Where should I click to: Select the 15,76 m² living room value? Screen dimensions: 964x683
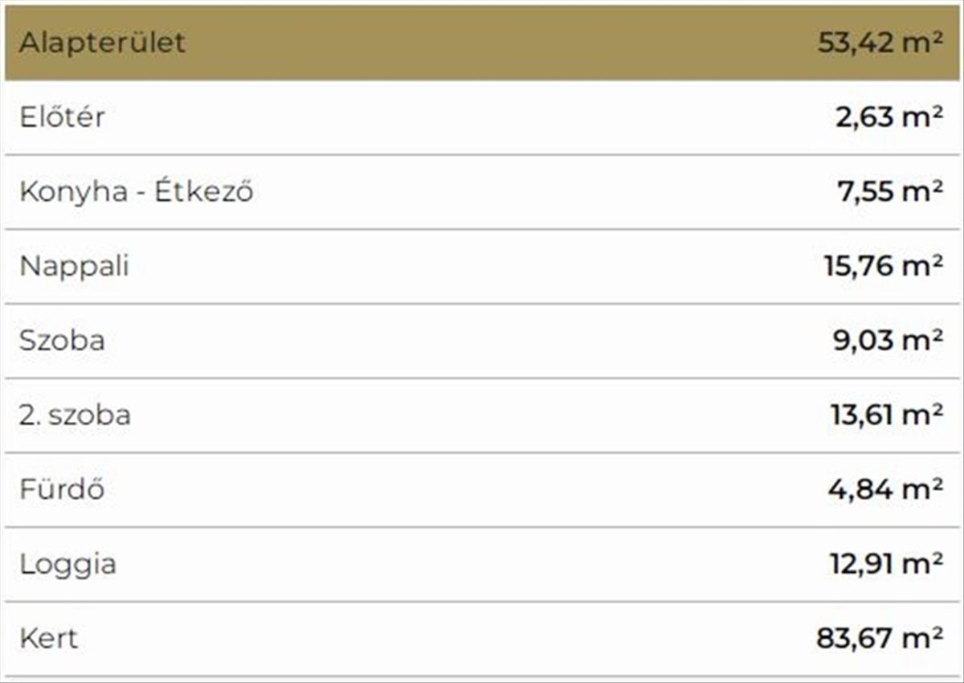pos(883,266)
